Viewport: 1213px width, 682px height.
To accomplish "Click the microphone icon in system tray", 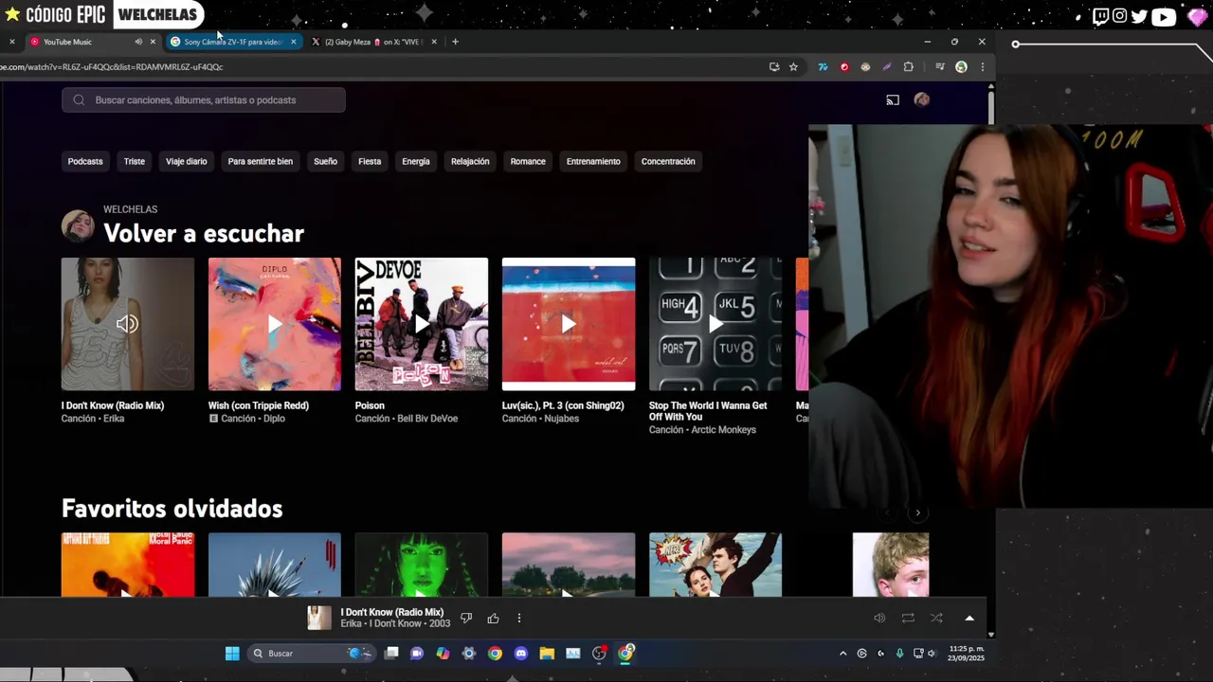I will (899, 653).
